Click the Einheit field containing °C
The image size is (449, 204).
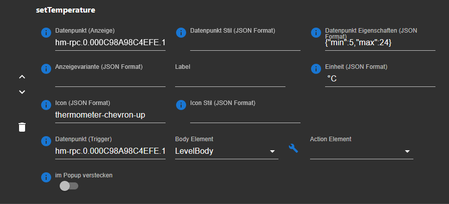click(x=380, y=79)
